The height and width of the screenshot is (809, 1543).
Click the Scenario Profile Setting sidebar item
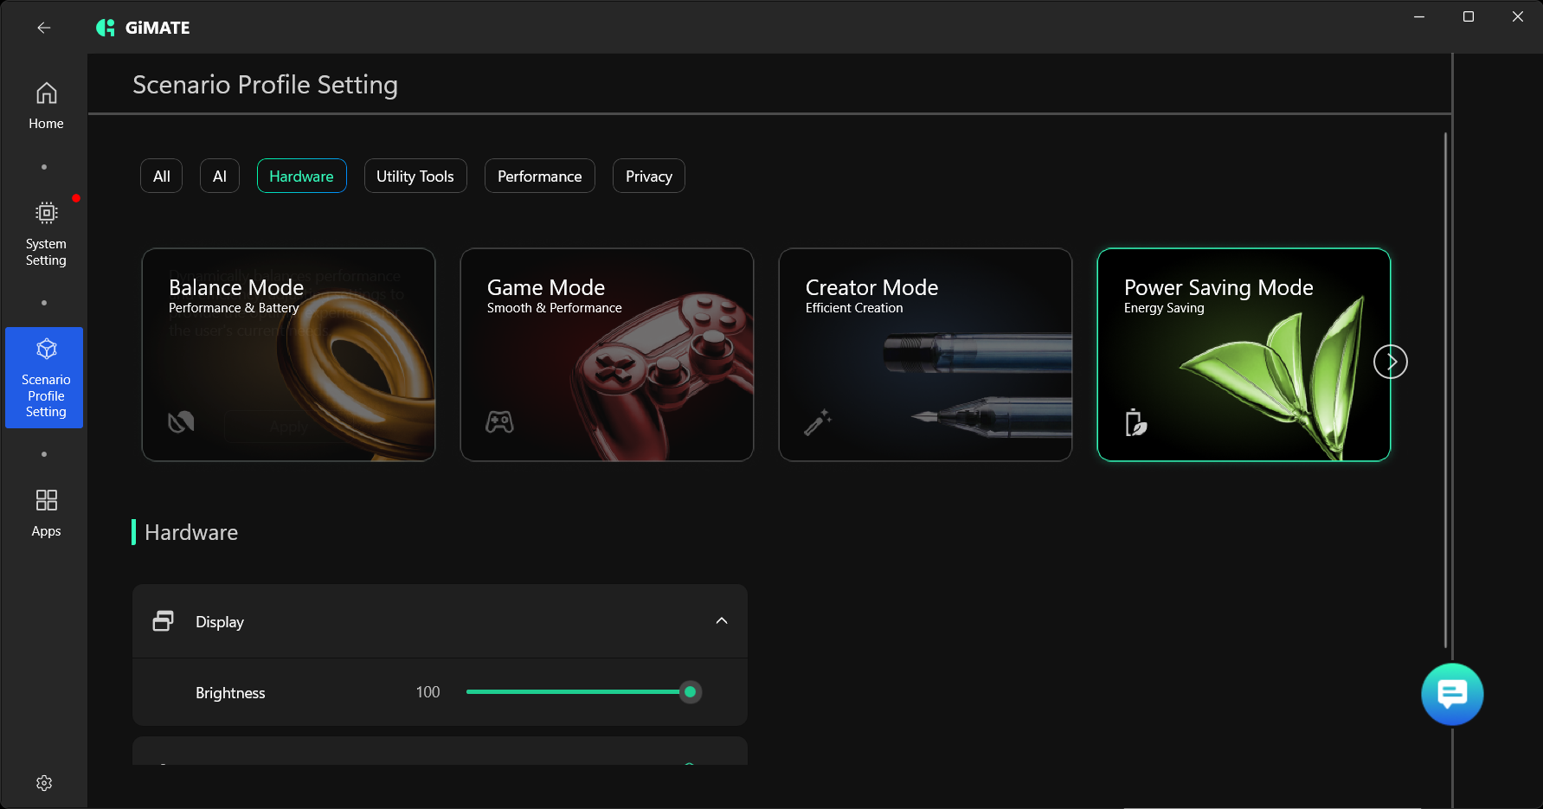point(45,377)
